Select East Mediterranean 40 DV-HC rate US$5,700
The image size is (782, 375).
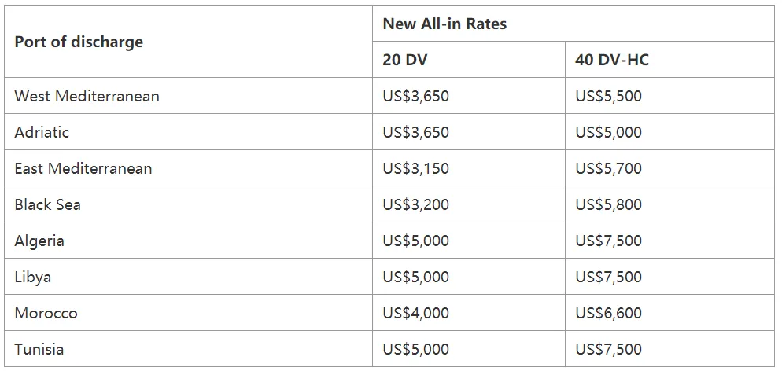[608, 168]
